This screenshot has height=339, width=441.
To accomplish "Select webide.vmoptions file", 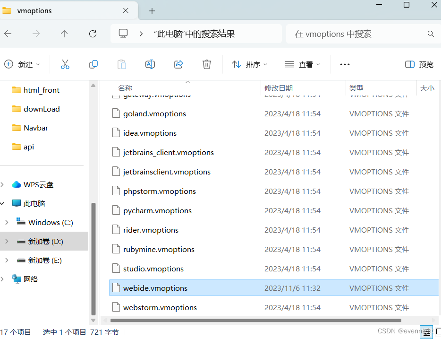I will [274, 288].
